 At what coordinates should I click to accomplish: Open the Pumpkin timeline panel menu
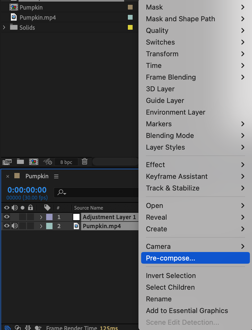point(56,176)
